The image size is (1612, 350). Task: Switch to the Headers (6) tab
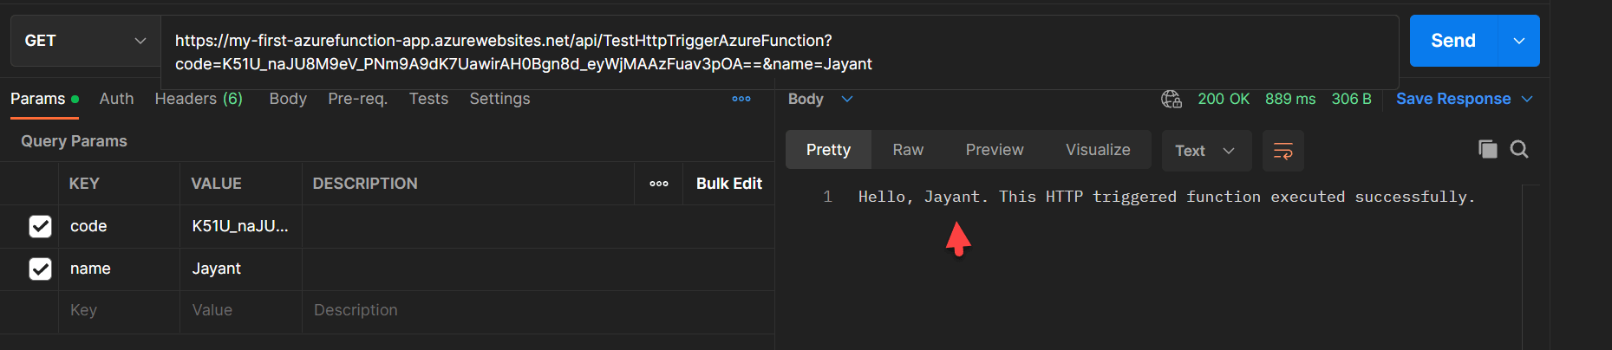click(x=199, y=99)
